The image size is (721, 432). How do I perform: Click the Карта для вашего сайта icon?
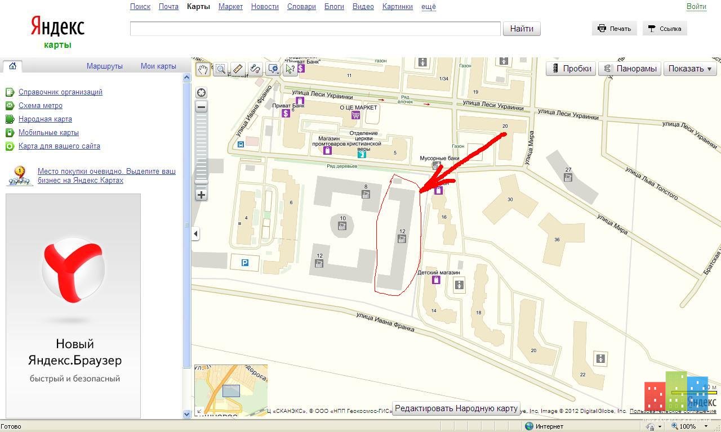click(x=10, y=146)
